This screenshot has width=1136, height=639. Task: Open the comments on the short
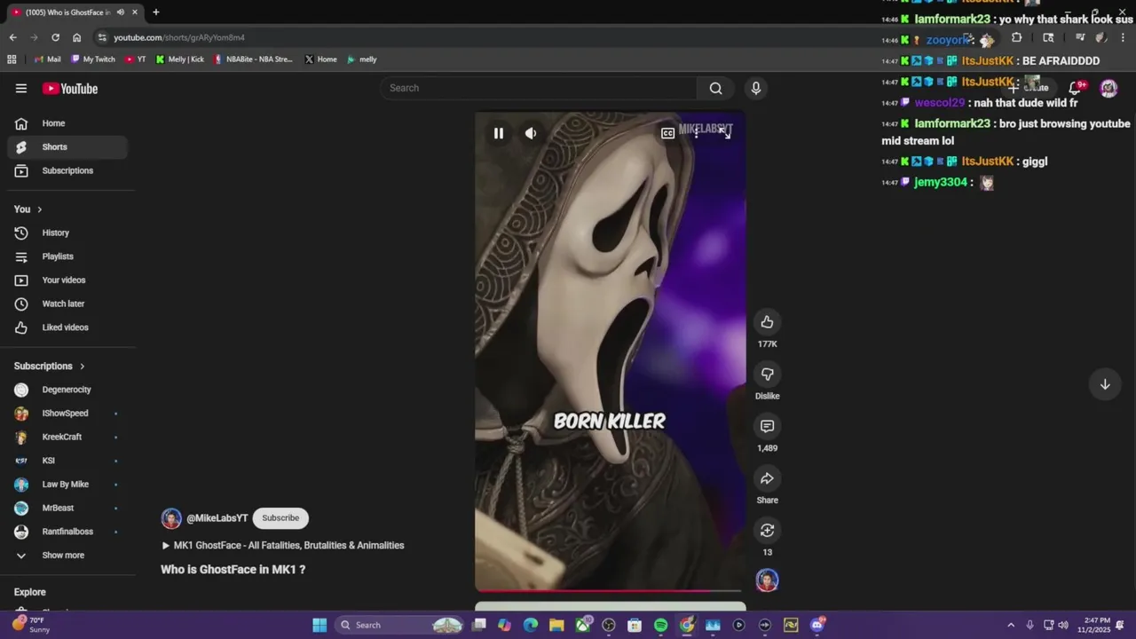768,427
